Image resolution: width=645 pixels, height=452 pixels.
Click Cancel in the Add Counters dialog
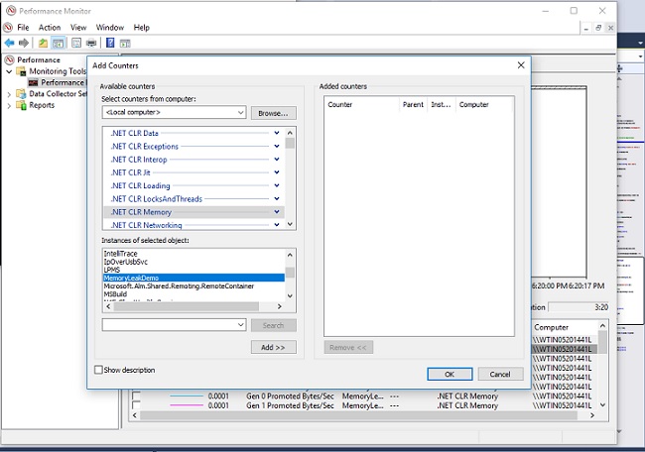tap(500, 374)
